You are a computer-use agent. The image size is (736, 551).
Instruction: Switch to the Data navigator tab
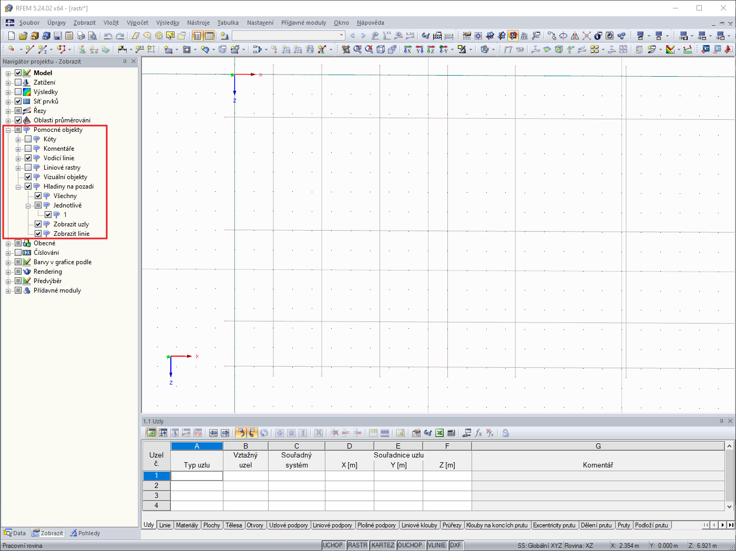click(x=15, y=533)
